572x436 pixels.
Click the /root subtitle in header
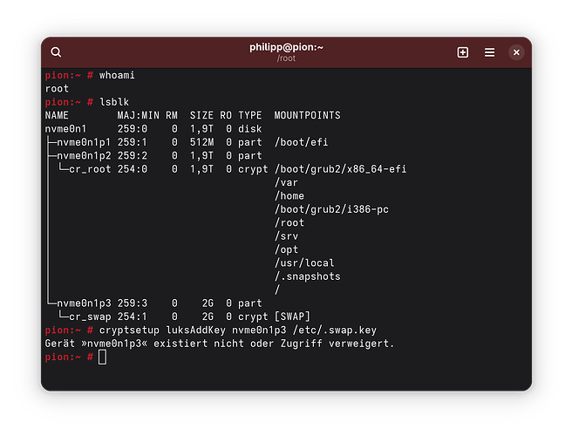(286, 59)
